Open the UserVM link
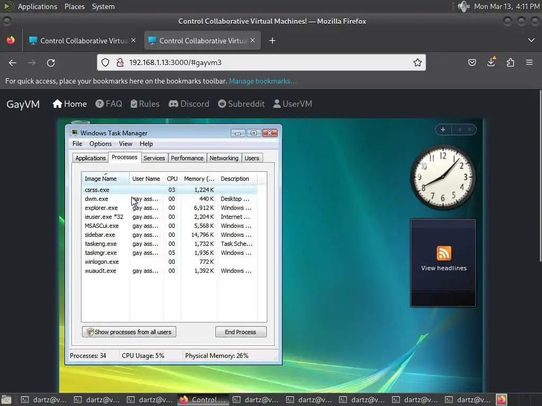Image resolution: width=542 pixels, height=406 pixels. pyautogui.click(x=293, y=104)
